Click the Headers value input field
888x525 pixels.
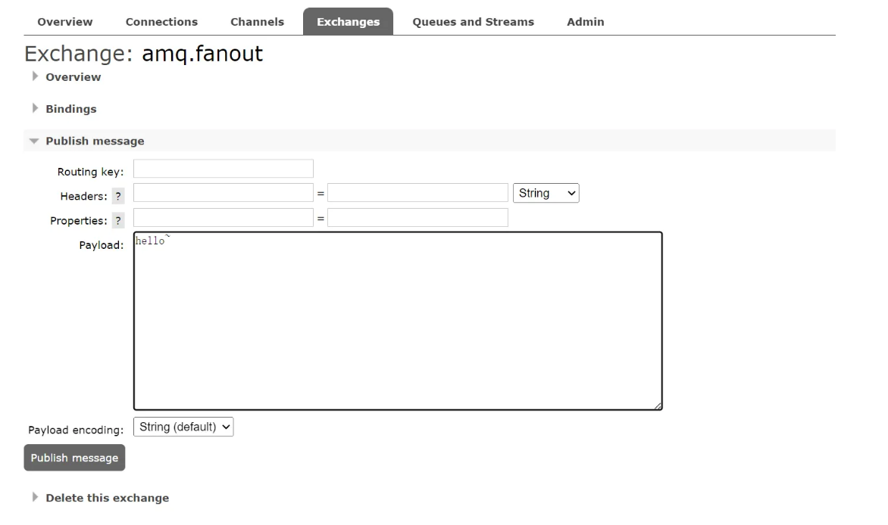point(417,193)
